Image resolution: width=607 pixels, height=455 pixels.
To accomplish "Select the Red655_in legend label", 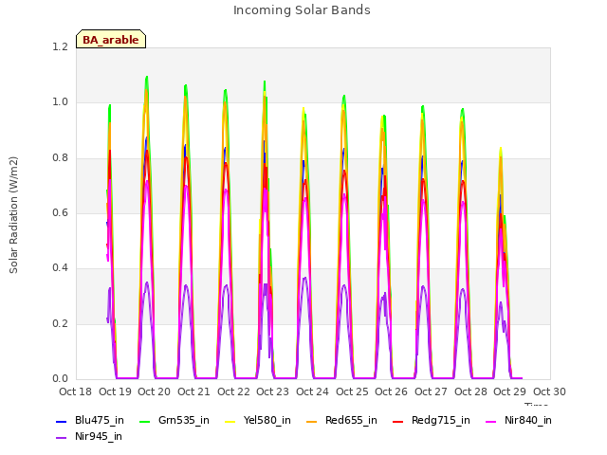I will click(351, 421).
